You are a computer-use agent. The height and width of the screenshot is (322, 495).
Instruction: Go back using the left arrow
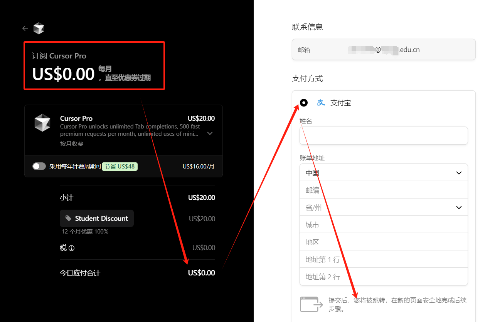click(25, 28)
